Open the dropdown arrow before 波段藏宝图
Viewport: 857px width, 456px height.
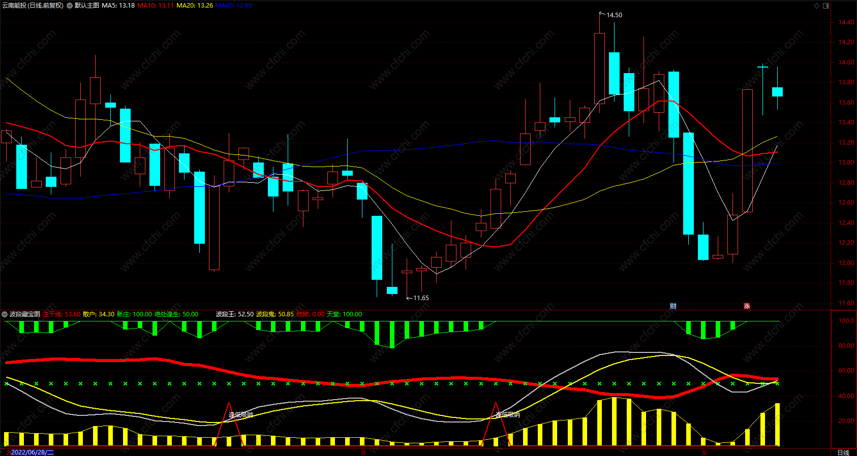coord(5,314)
